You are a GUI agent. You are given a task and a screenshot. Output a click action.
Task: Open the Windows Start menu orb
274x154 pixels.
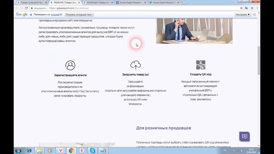coord(18,151)
